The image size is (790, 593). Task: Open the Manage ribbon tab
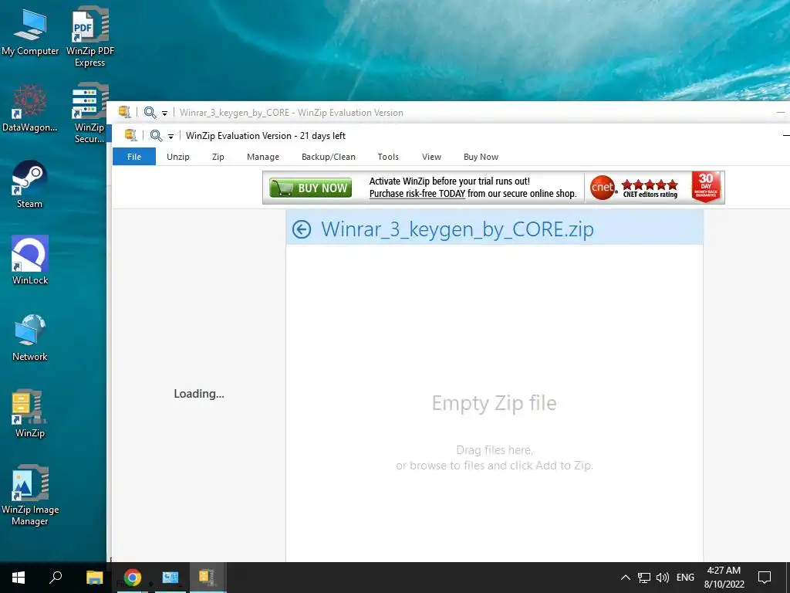tap(263, 157)
